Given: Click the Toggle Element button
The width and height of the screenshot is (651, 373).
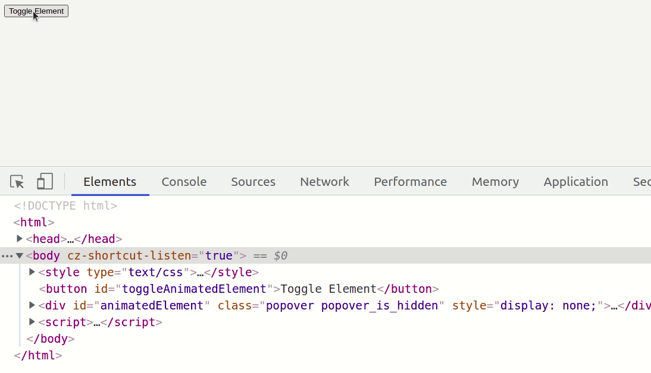Looking at the screenshot, I should coord(36,11).
